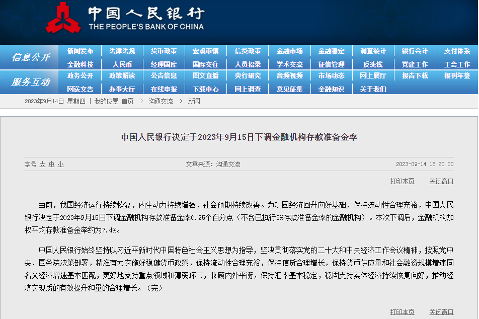Click the article headline about 下调金融机构存款准备金率

tap(239, 137)
